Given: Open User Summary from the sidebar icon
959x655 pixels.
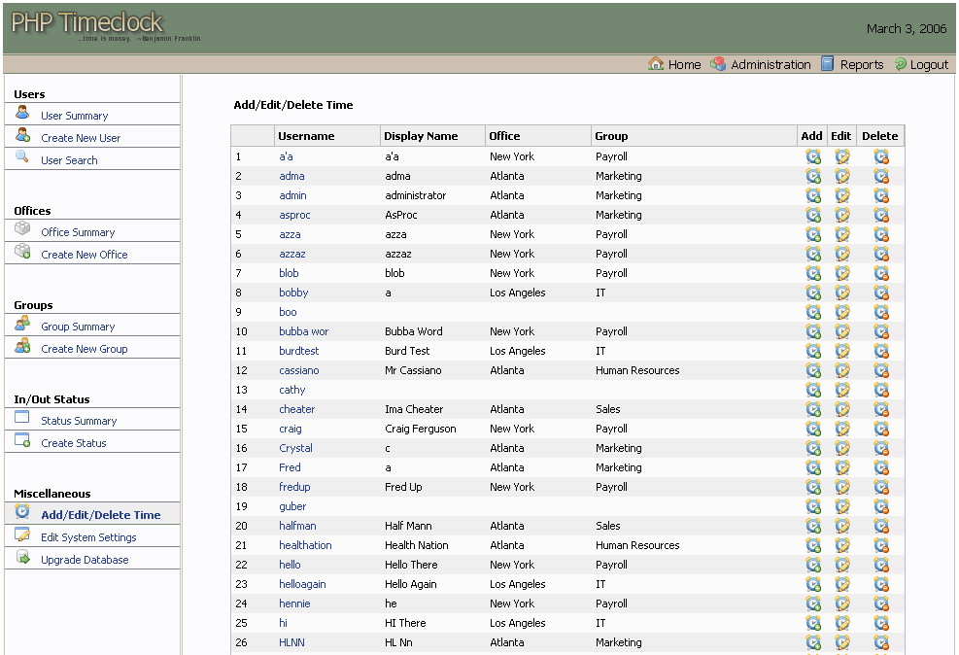Looking at the screenshot, I should point(21,113).
